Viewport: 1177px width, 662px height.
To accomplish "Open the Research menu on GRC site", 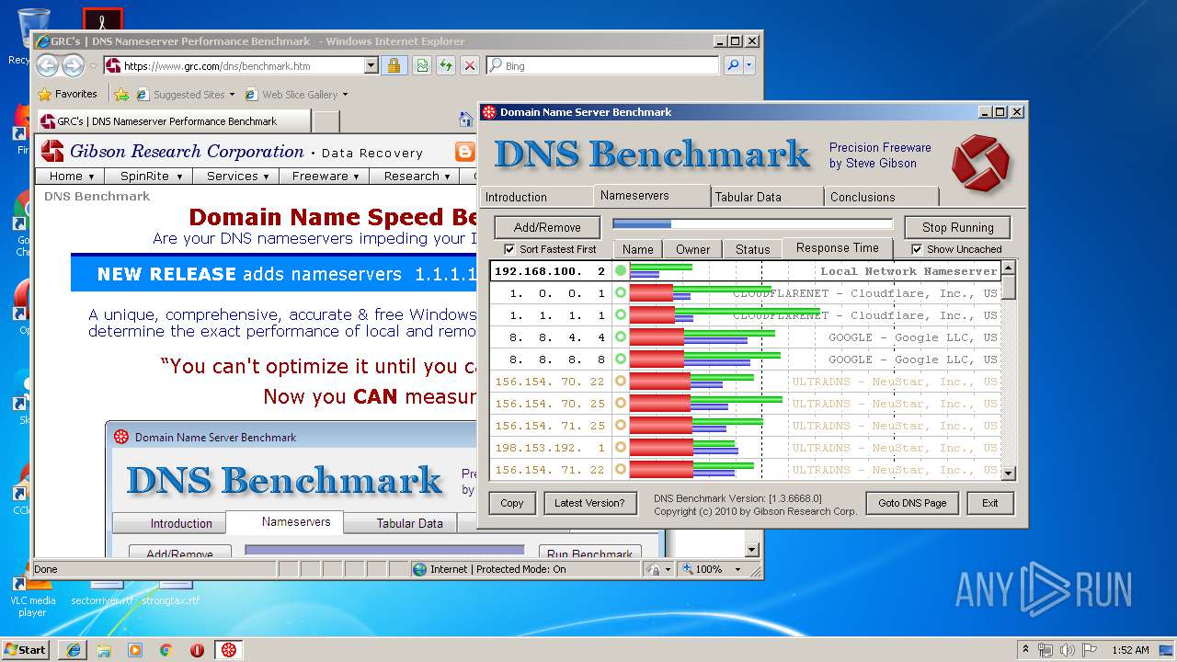I will 416,176.
